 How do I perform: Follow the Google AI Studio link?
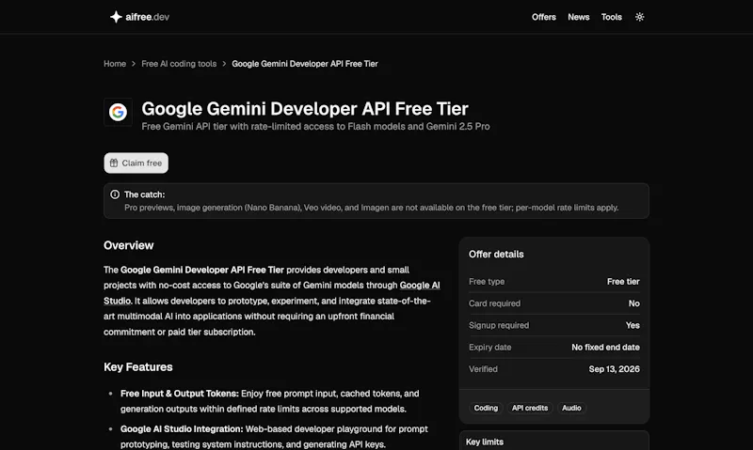[x=420, y=286]
